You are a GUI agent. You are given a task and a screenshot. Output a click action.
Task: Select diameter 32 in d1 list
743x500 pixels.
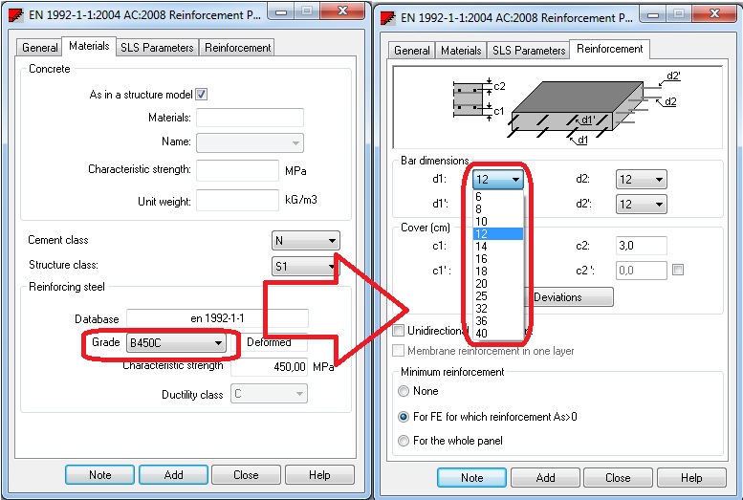498,308
